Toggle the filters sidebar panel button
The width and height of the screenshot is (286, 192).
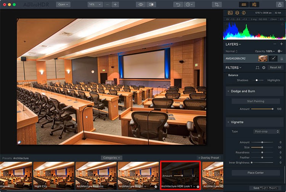pyautogui.click(x=254, y=4)
